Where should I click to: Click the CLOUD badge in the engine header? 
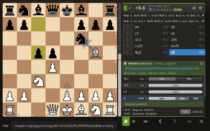178,10
